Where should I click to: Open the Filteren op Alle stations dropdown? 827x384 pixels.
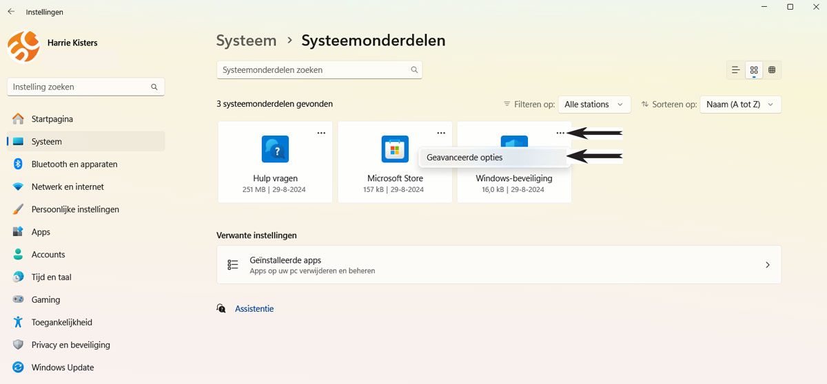click(x=594, y=105)
